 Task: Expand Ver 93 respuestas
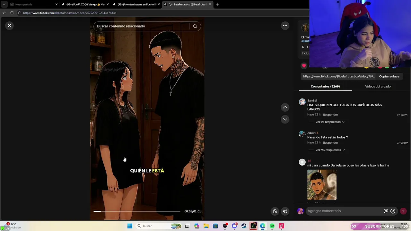(330, 150)
